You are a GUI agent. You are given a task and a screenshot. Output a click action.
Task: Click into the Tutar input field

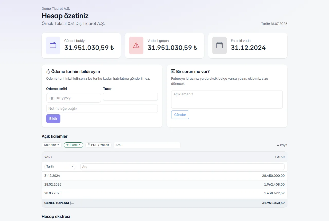pyautogui.click(x=130, y=97)
